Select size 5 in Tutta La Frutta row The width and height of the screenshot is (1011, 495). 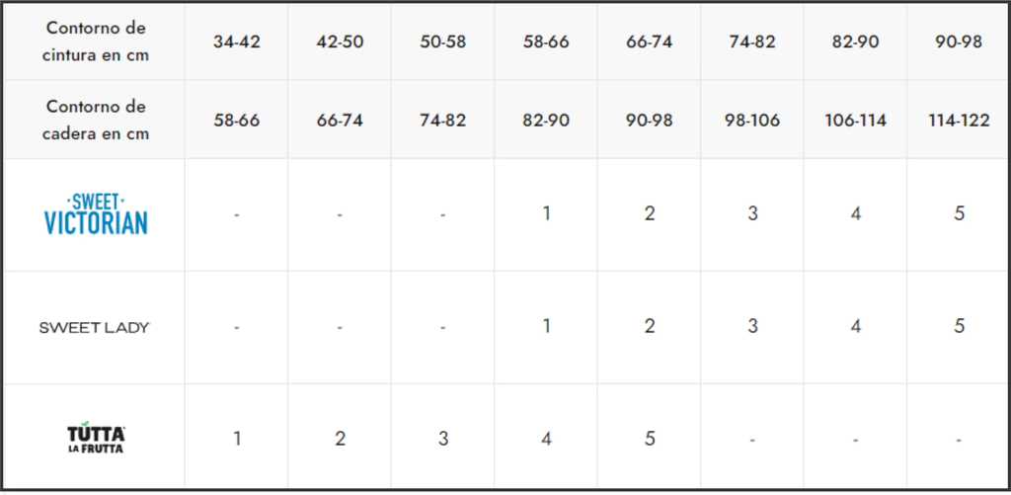(x=650, y=439)
